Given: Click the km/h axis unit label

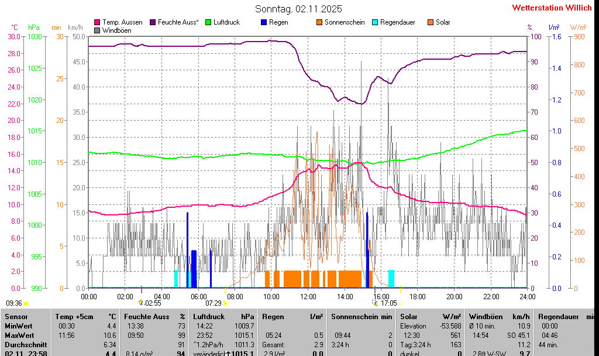Looking at the screenshot, I should (x=75, y=28).
